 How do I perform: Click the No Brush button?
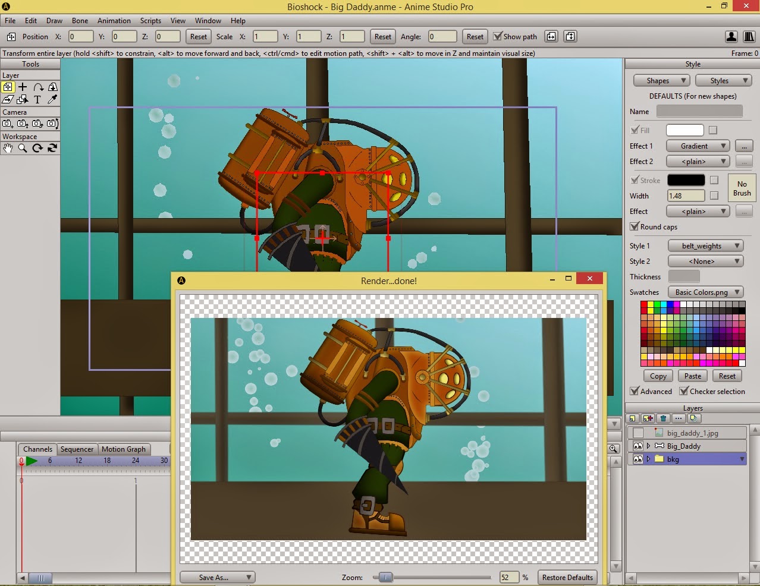coord(742,188)
